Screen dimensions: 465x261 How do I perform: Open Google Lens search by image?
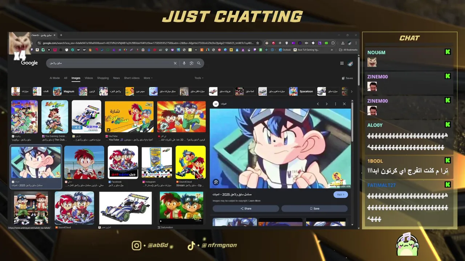point(191,63)
